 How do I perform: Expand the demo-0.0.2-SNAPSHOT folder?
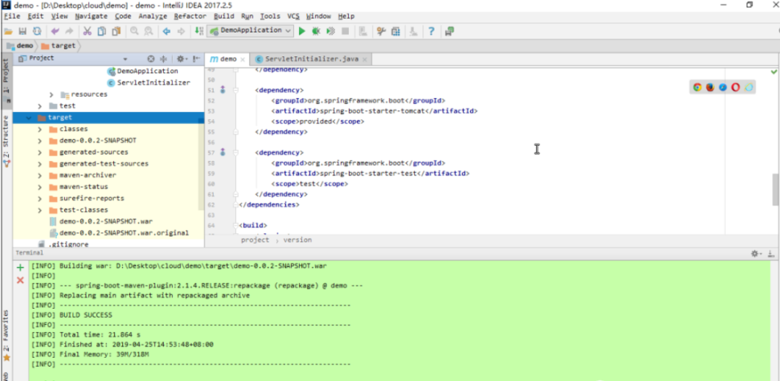point(40,141)
